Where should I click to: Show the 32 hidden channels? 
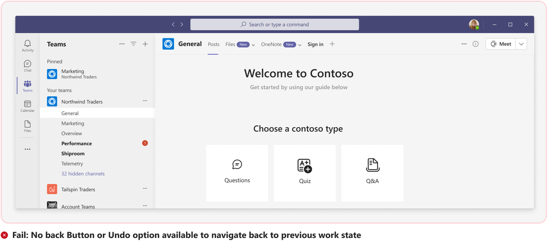[x=83, y=174]
